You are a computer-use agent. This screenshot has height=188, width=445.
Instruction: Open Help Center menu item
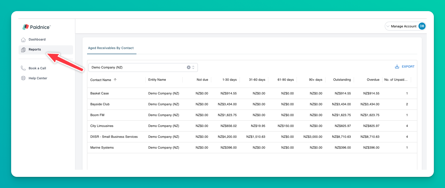coord(38,78)
